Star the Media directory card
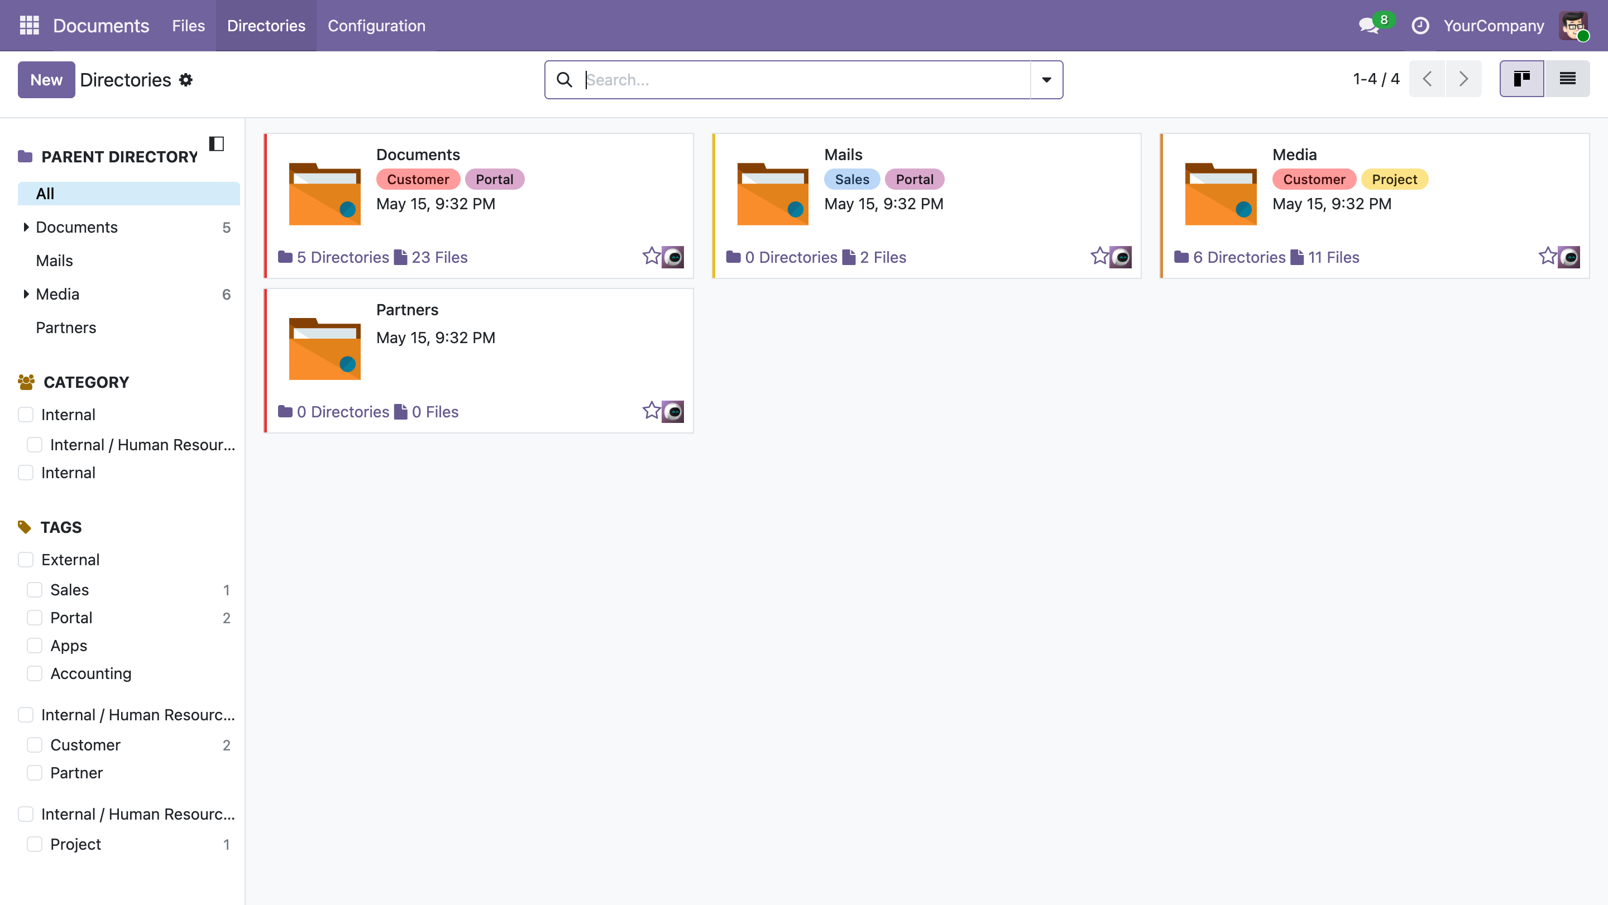This screenshot has width=1608, height=905. click(1548, 256)
